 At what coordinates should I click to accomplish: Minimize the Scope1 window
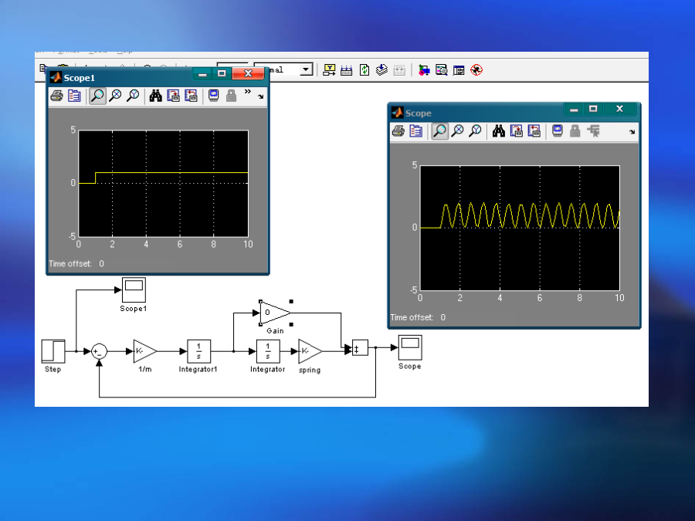point(202,73)
